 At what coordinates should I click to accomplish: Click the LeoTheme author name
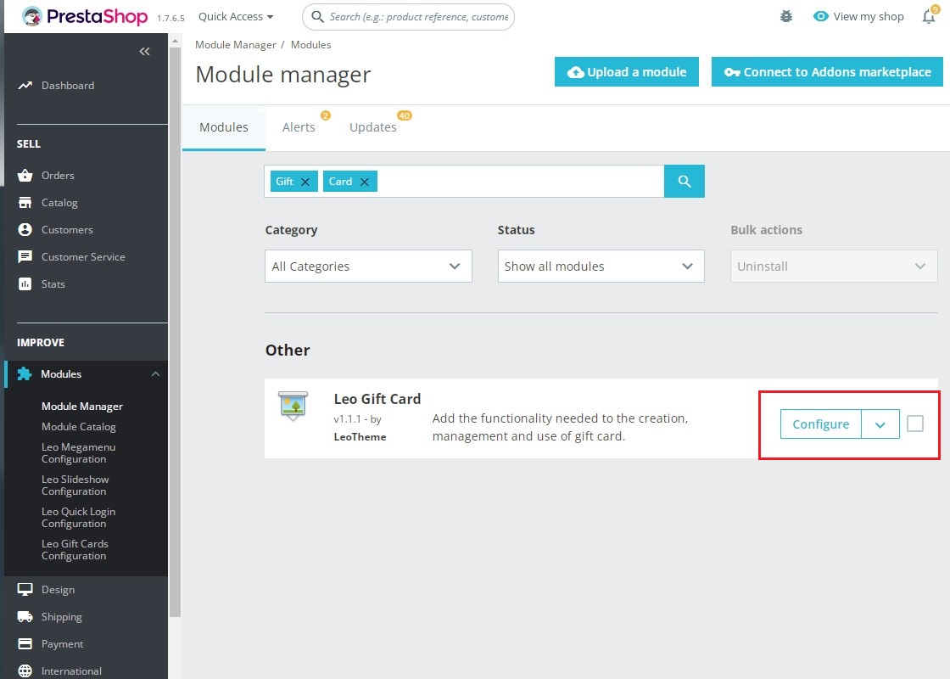(x=360, y=436)
